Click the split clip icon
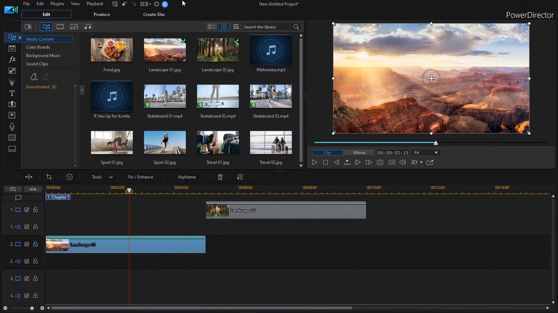This screenshot has width=558, height=313. tap(29, 177)
